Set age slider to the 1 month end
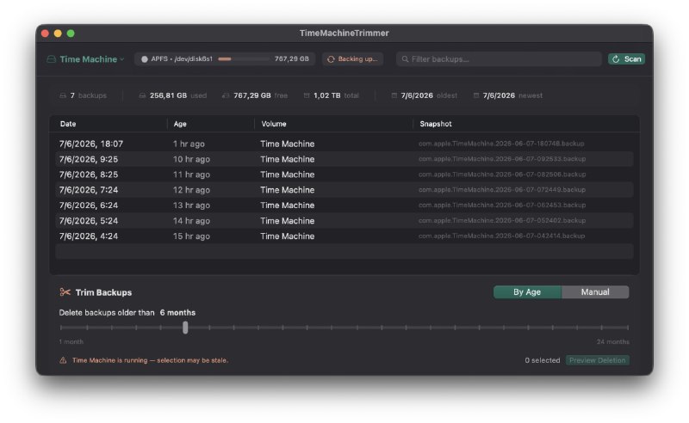Viewport: 689px width, 423px height. [x=60, y=328]
